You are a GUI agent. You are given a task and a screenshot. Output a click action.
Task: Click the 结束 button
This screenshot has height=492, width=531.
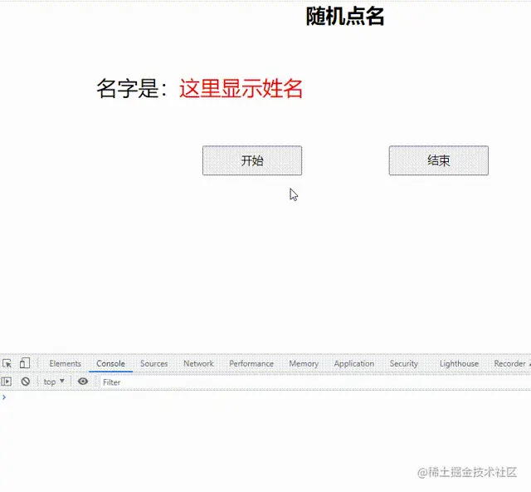point(439,160)
